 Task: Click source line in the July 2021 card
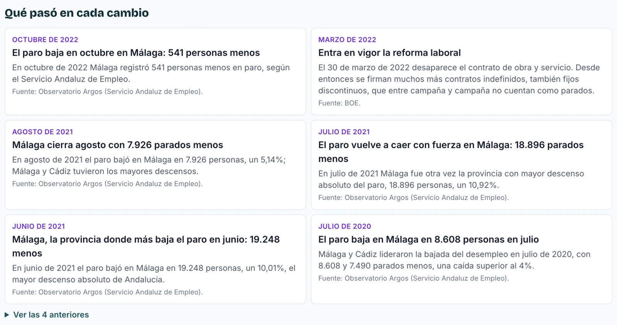(413, 198)
